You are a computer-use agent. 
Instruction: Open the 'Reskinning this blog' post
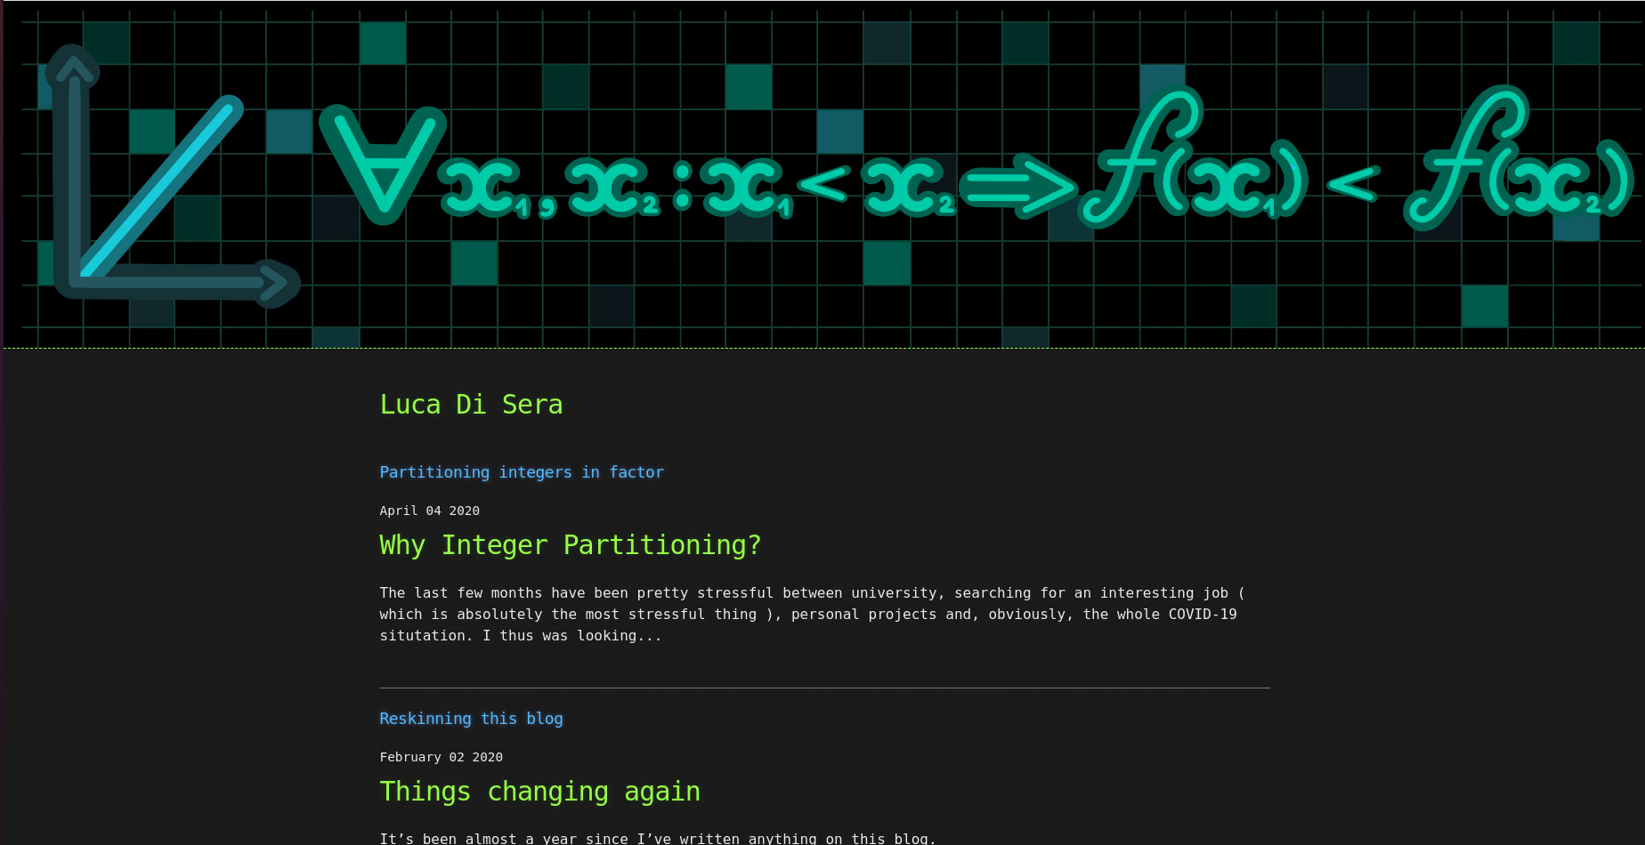click(471, 719)
